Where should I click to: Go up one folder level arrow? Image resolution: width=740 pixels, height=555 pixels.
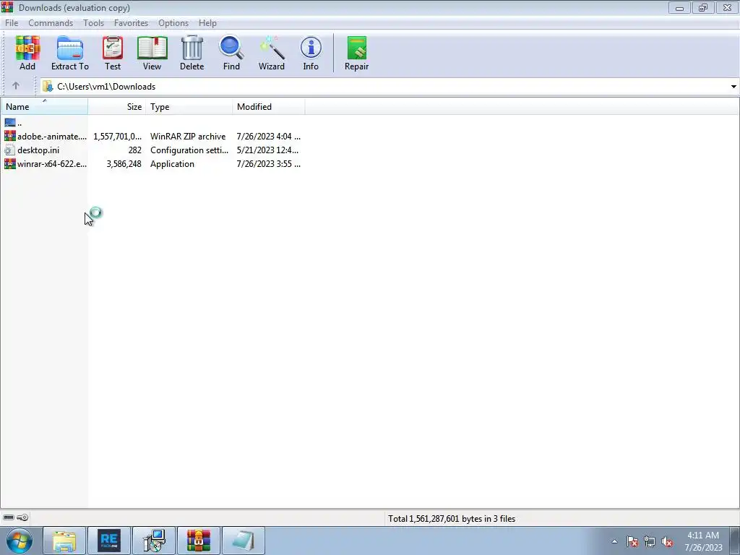[x=16, y=86]
